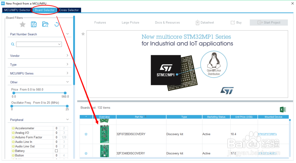Click the Button peripheral check icon
Screen dimensions: 296x163
[13, 155]
